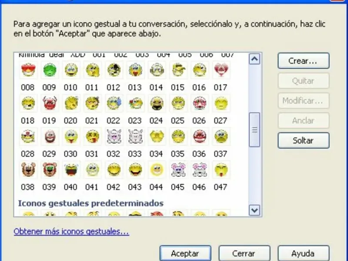
Task: Select the red sunglasses emoticon labeled 008
Action: click(28, 70)
